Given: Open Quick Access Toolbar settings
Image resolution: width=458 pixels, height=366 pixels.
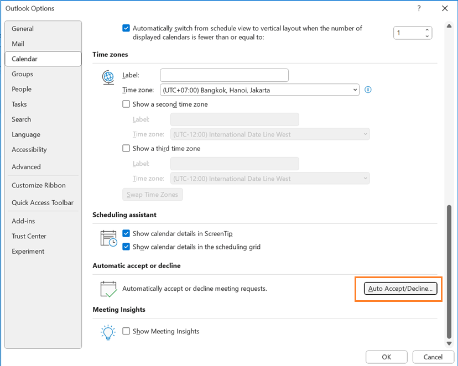Looking at the screenshot, I should (x=43, y=202).
